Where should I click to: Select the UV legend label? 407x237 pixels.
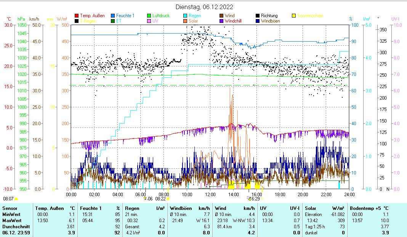point(155,21)
